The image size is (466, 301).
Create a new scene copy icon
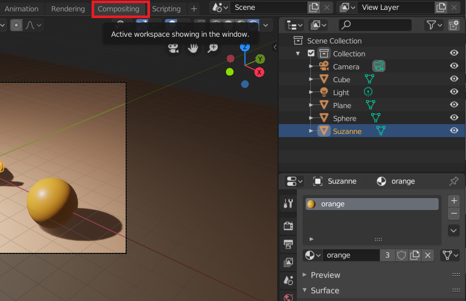314,7
